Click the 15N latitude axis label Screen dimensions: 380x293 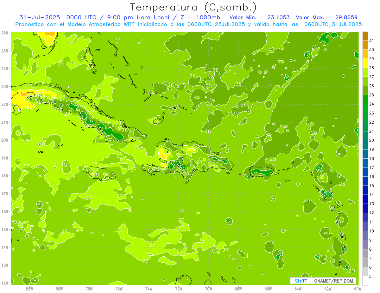5,229
